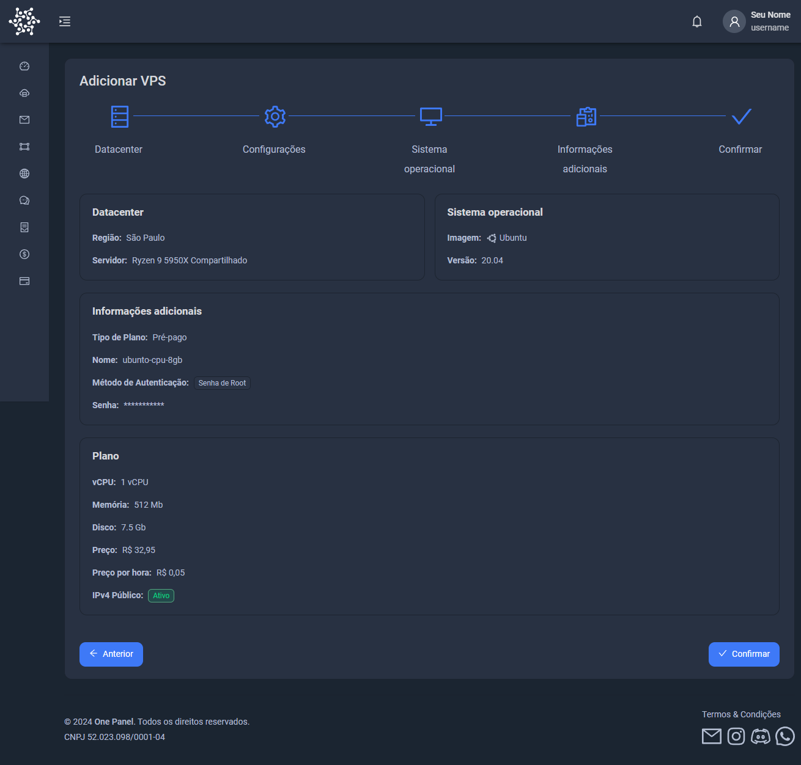Click the Datacenter step label
The image size is (801, 765).
(119, 149)
